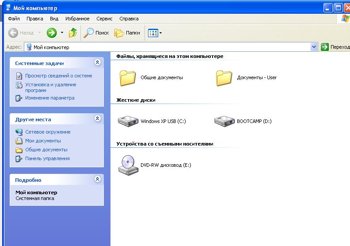The height and width of the screenshot is (246, 350).
Task: Click the Поиск search label
Action: [102, 33]
